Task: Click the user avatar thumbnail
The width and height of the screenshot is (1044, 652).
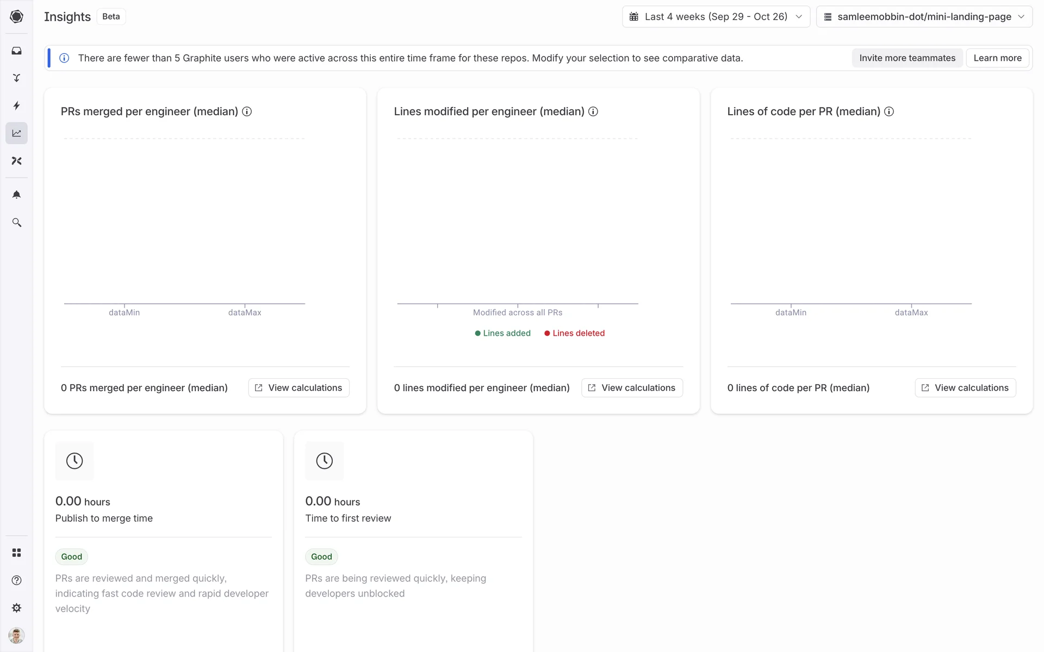Action: tap(16, 635)
